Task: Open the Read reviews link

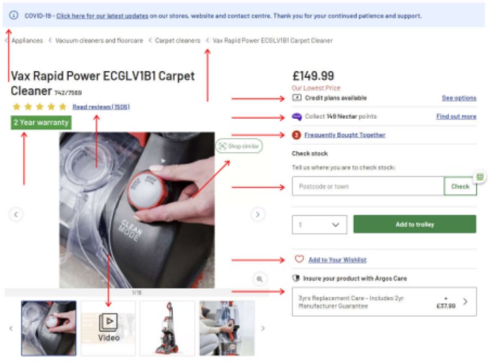Action: 101,107
